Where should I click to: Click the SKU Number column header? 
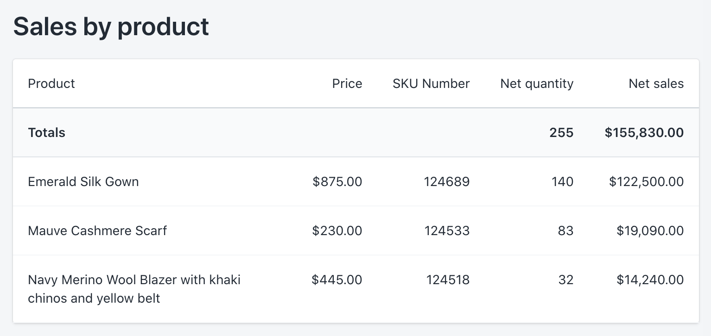click(431, 84)
